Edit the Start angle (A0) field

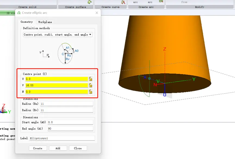point(70,122)
